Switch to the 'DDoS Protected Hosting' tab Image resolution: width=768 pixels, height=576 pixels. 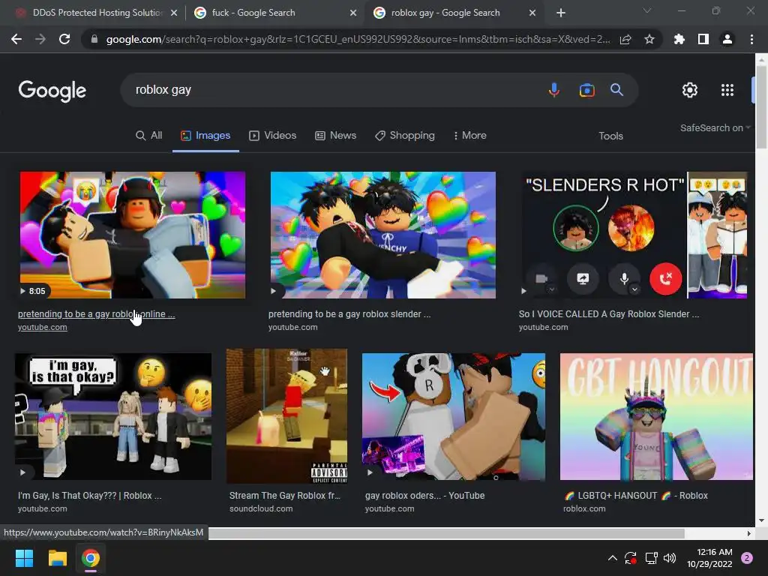tap(97, 13)
